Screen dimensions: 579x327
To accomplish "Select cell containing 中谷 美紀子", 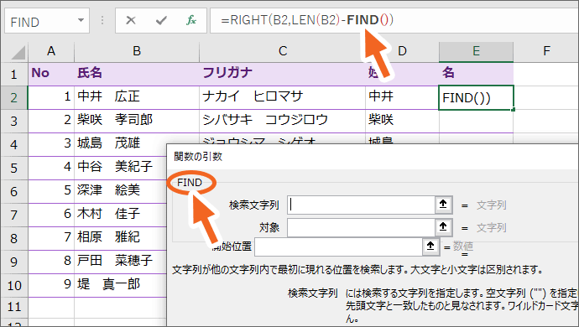I will tap(120, 168).
